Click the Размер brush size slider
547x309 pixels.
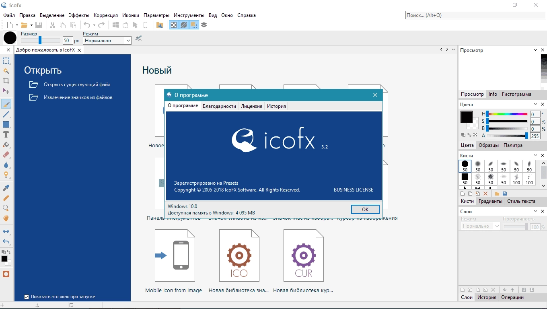pos(40,40)
